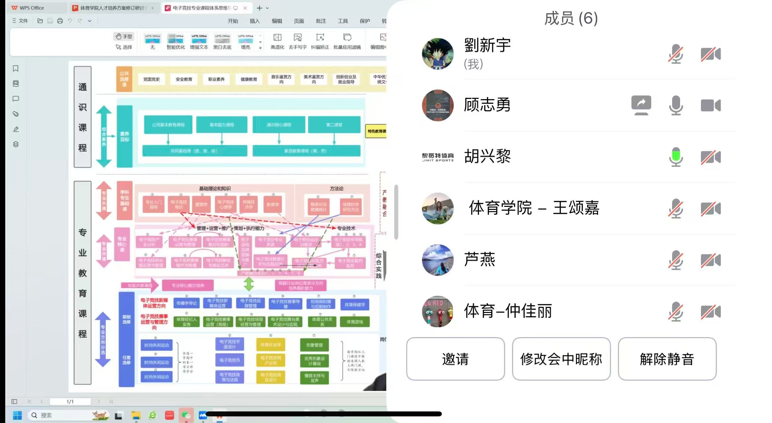Image resolution: width=772 pixels, height=423 pixels.
Task: Click the 高清化 enhance icon
Action: [x=277, y=38]
